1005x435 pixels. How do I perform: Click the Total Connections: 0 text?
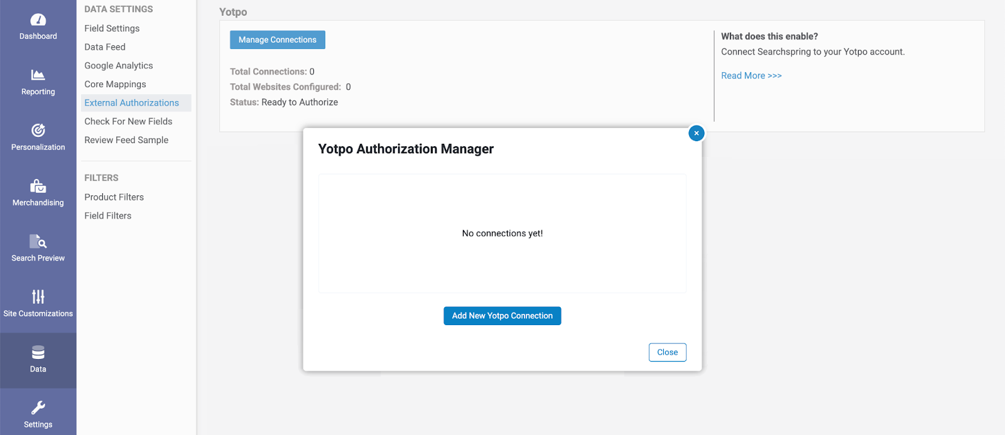pyautogui.click(x=272, y=72)
